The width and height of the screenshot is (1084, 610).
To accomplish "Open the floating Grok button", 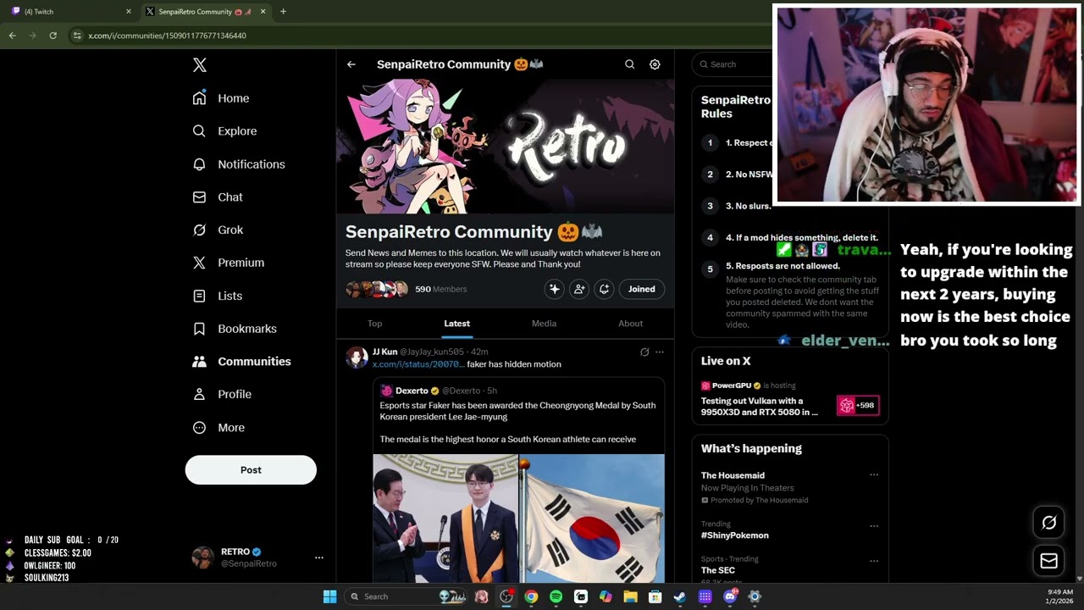I will [x=1048, y=523].
